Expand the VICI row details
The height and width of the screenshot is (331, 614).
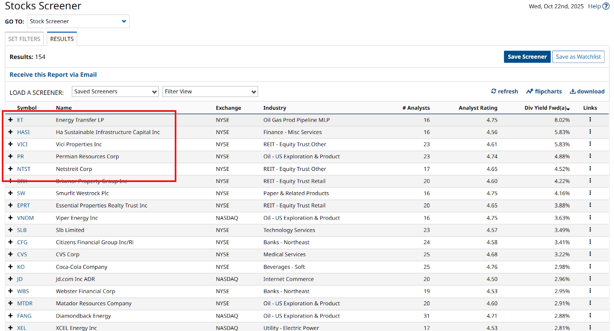tap(10, 144)
